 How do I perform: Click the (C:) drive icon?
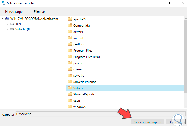[12, 24]
